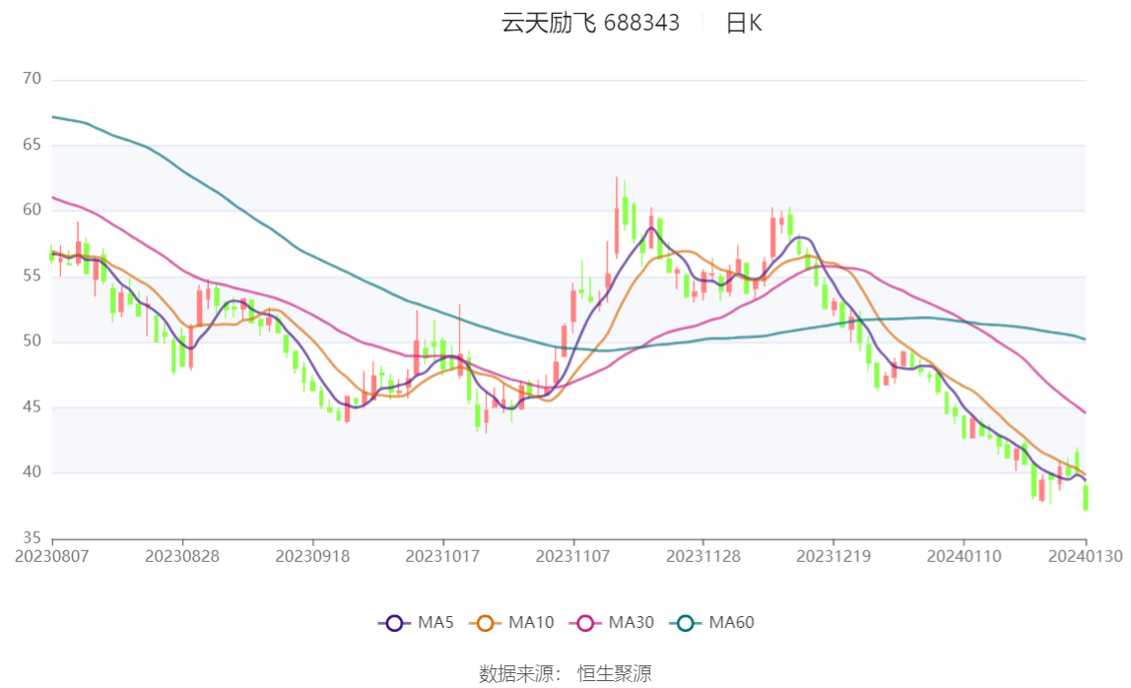Viewport: 1131px width, 688px height.
Task: Click the last green candlestick near 20240130
Action: (1086, 497)
